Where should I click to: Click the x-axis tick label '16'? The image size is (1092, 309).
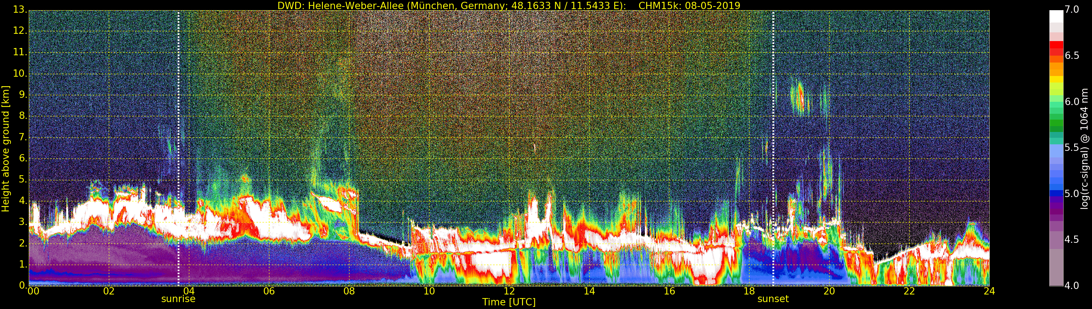[x=669, y=291]
